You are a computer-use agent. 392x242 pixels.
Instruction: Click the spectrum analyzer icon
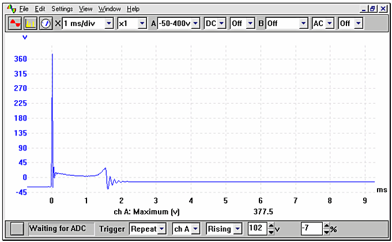(x=31, y=24)
